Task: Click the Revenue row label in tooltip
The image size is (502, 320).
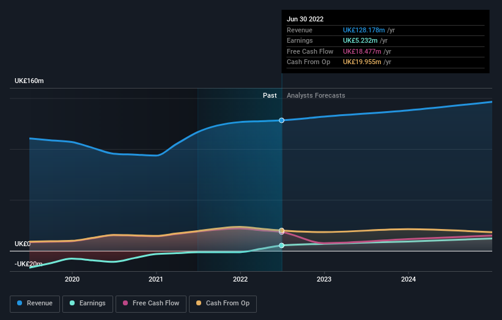Action: tap(300, 30)
